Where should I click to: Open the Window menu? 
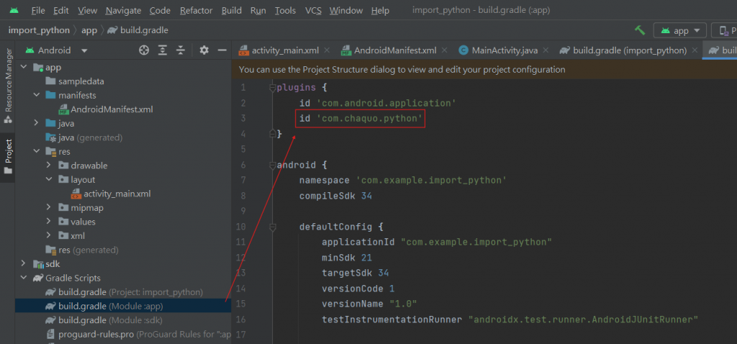(346, 10)
